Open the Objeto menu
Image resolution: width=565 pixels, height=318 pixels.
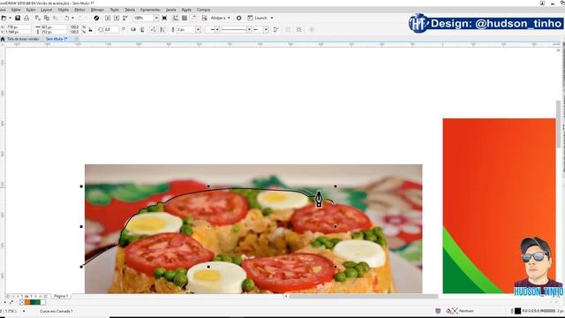click(63, 10)
